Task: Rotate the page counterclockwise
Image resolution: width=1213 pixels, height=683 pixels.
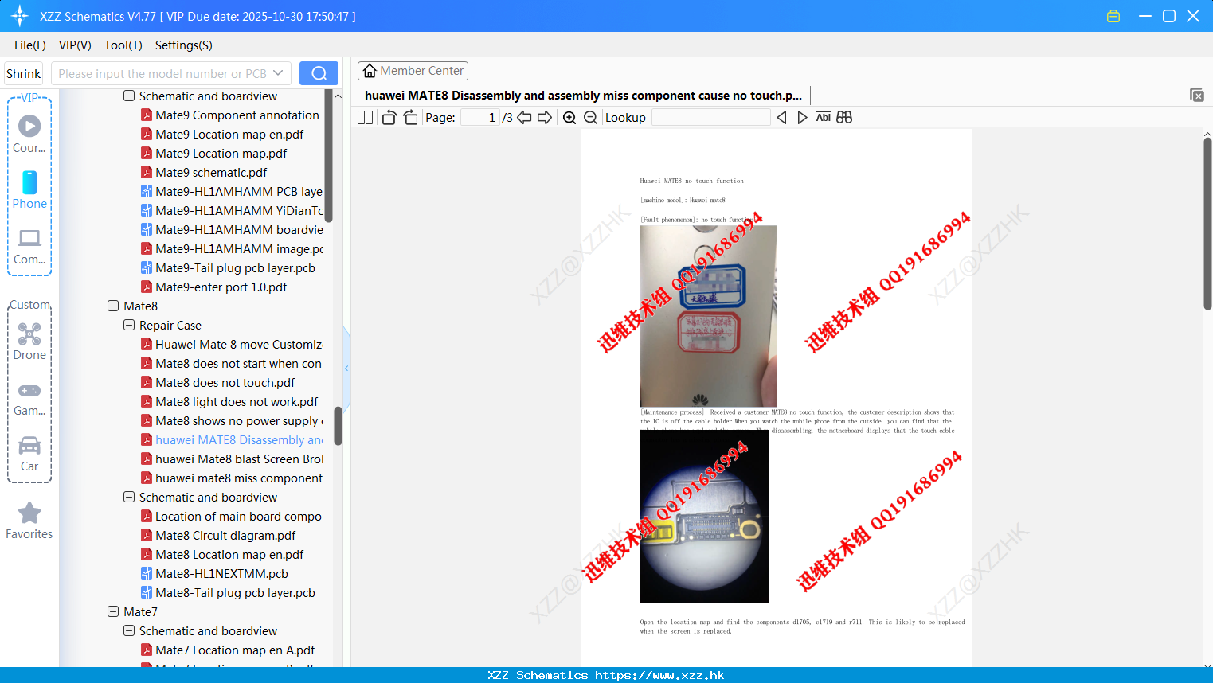Action: point(389,118)
